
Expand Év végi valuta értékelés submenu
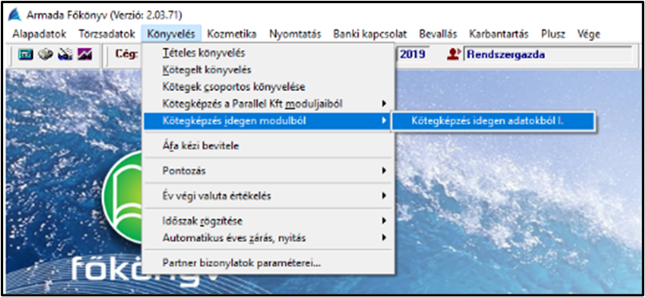coord(268,196)
